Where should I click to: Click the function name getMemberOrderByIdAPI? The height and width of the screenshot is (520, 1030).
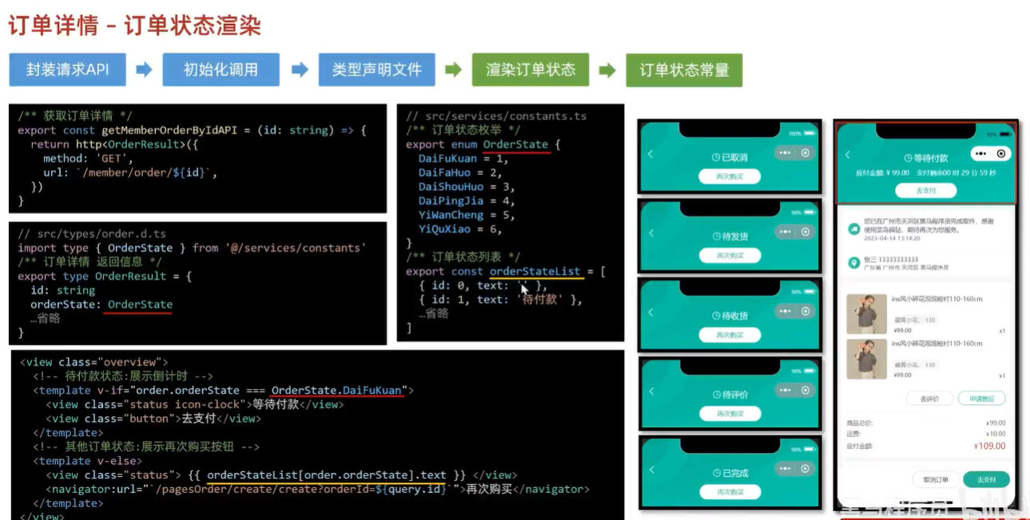[x=168, y=130]
